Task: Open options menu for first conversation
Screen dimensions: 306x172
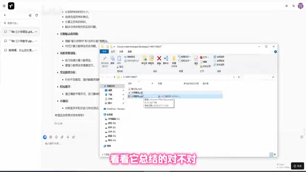Action: click(x=36, y=32)
